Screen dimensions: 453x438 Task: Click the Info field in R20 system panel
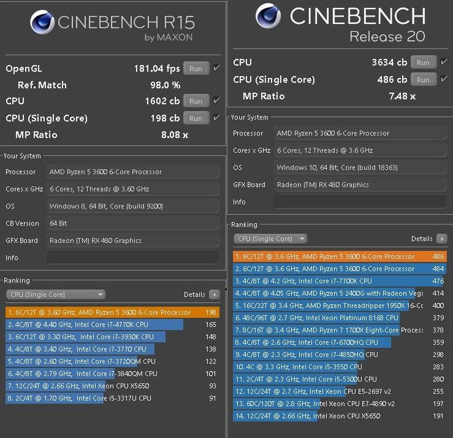(360, 201)
